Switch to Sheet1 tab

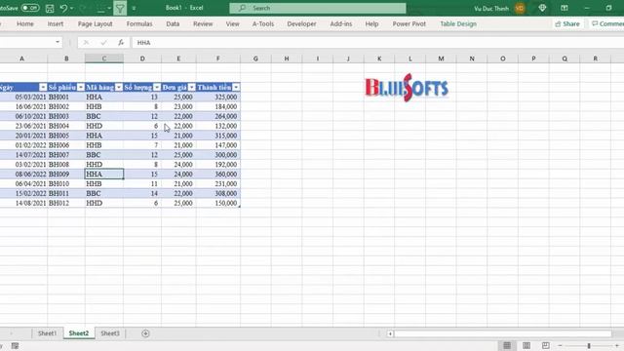(47, 333)
